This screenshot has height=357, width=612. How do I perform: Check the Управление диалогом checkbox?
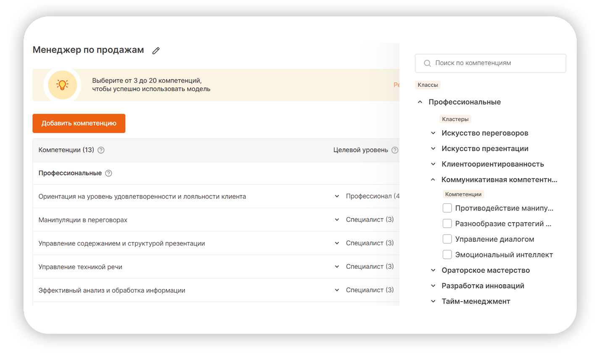tap(447, 239)
